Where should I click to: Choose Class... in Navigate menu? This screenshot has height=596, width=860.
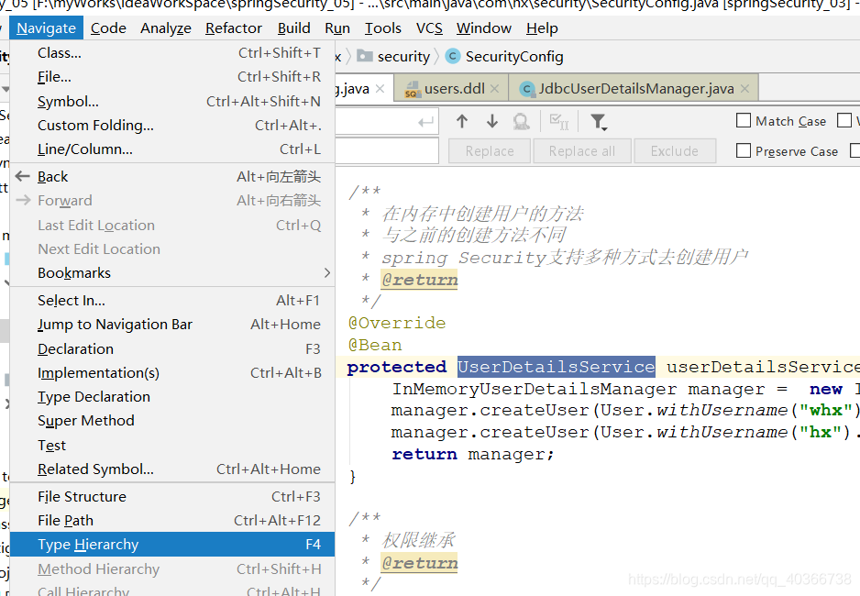[172, 53]
